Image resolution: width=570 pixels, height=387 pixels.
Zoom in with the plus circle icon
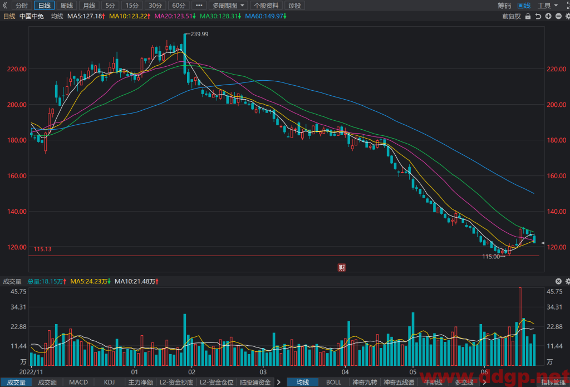(548, 16)
